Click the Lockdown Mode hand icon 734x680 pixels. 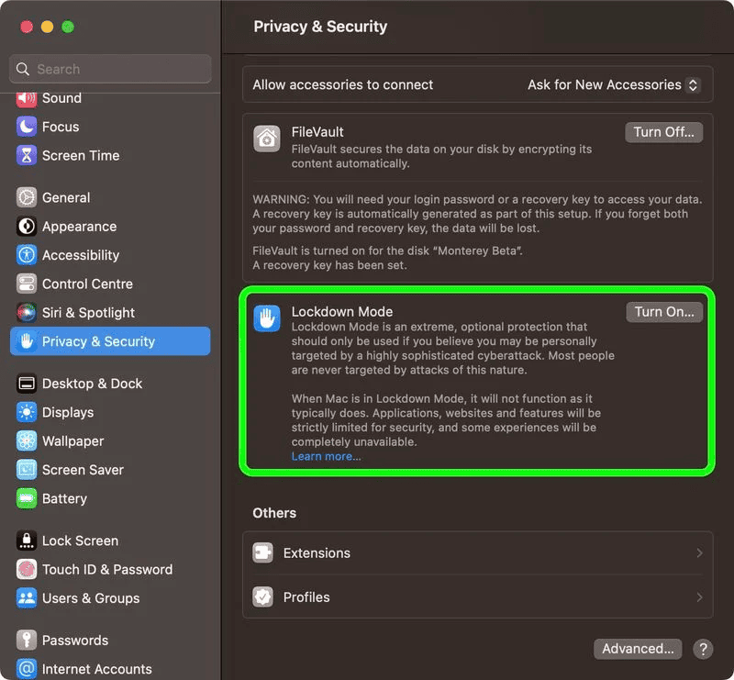[266, 318]
